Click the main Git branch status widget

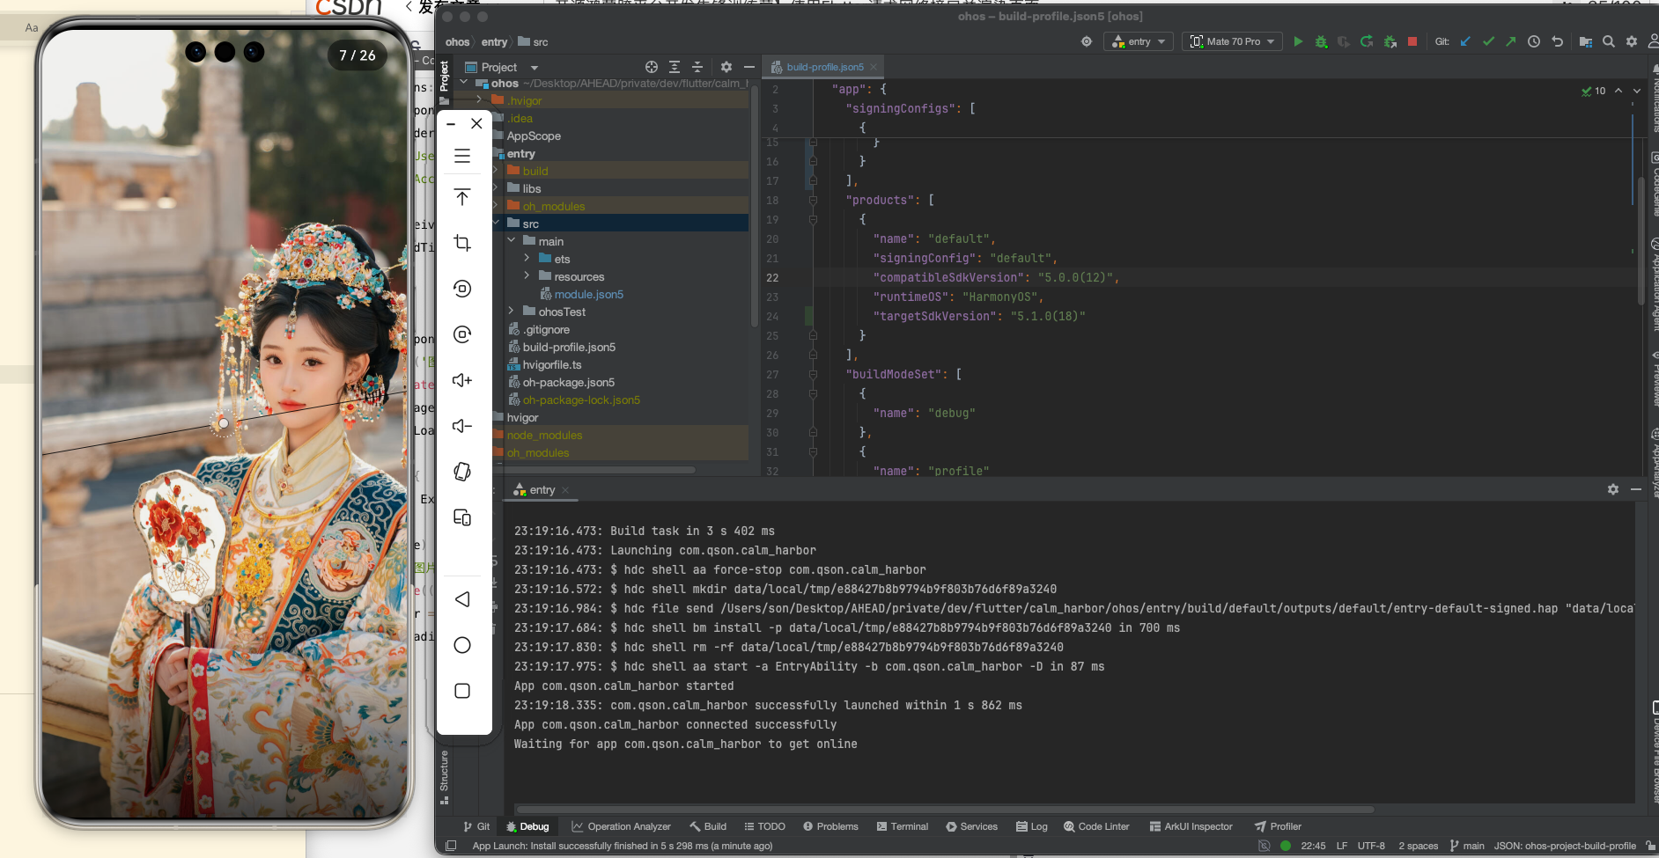point(1467,846)
